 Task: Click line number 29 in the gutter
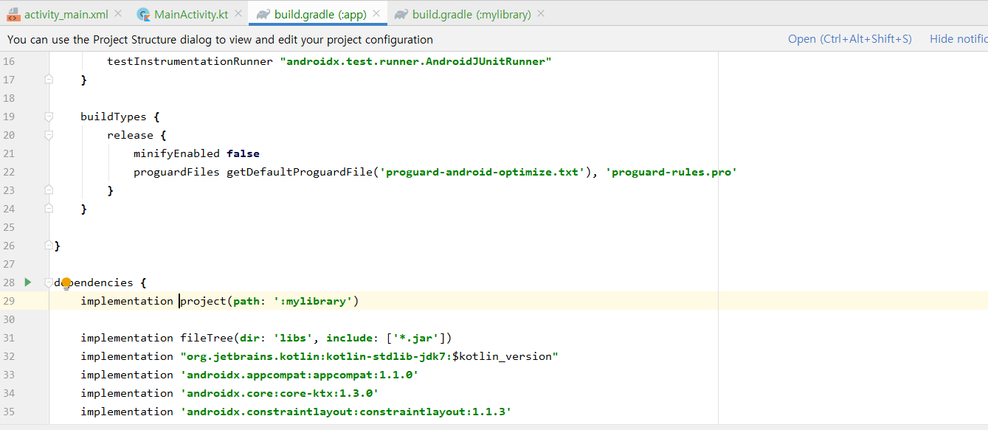9,301
